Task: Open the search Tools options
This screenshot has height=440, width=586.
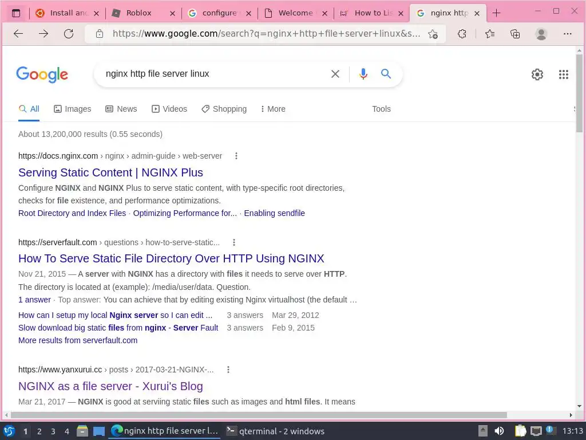Action: pos(381,109)
